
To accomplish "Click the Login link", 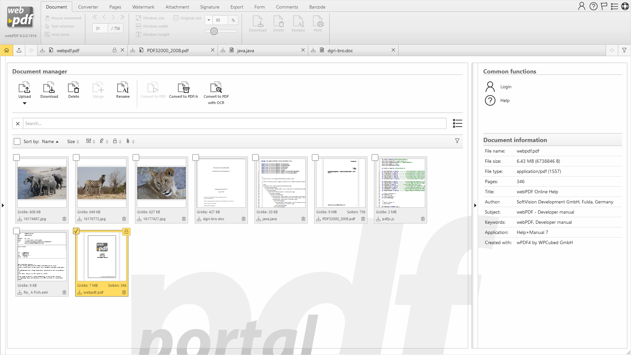I will (506, 87).
